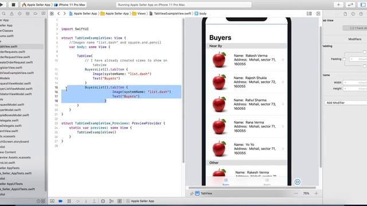Show the History inspector tab
The height and width of the screenshot is (206, 367).
[353, 14]
